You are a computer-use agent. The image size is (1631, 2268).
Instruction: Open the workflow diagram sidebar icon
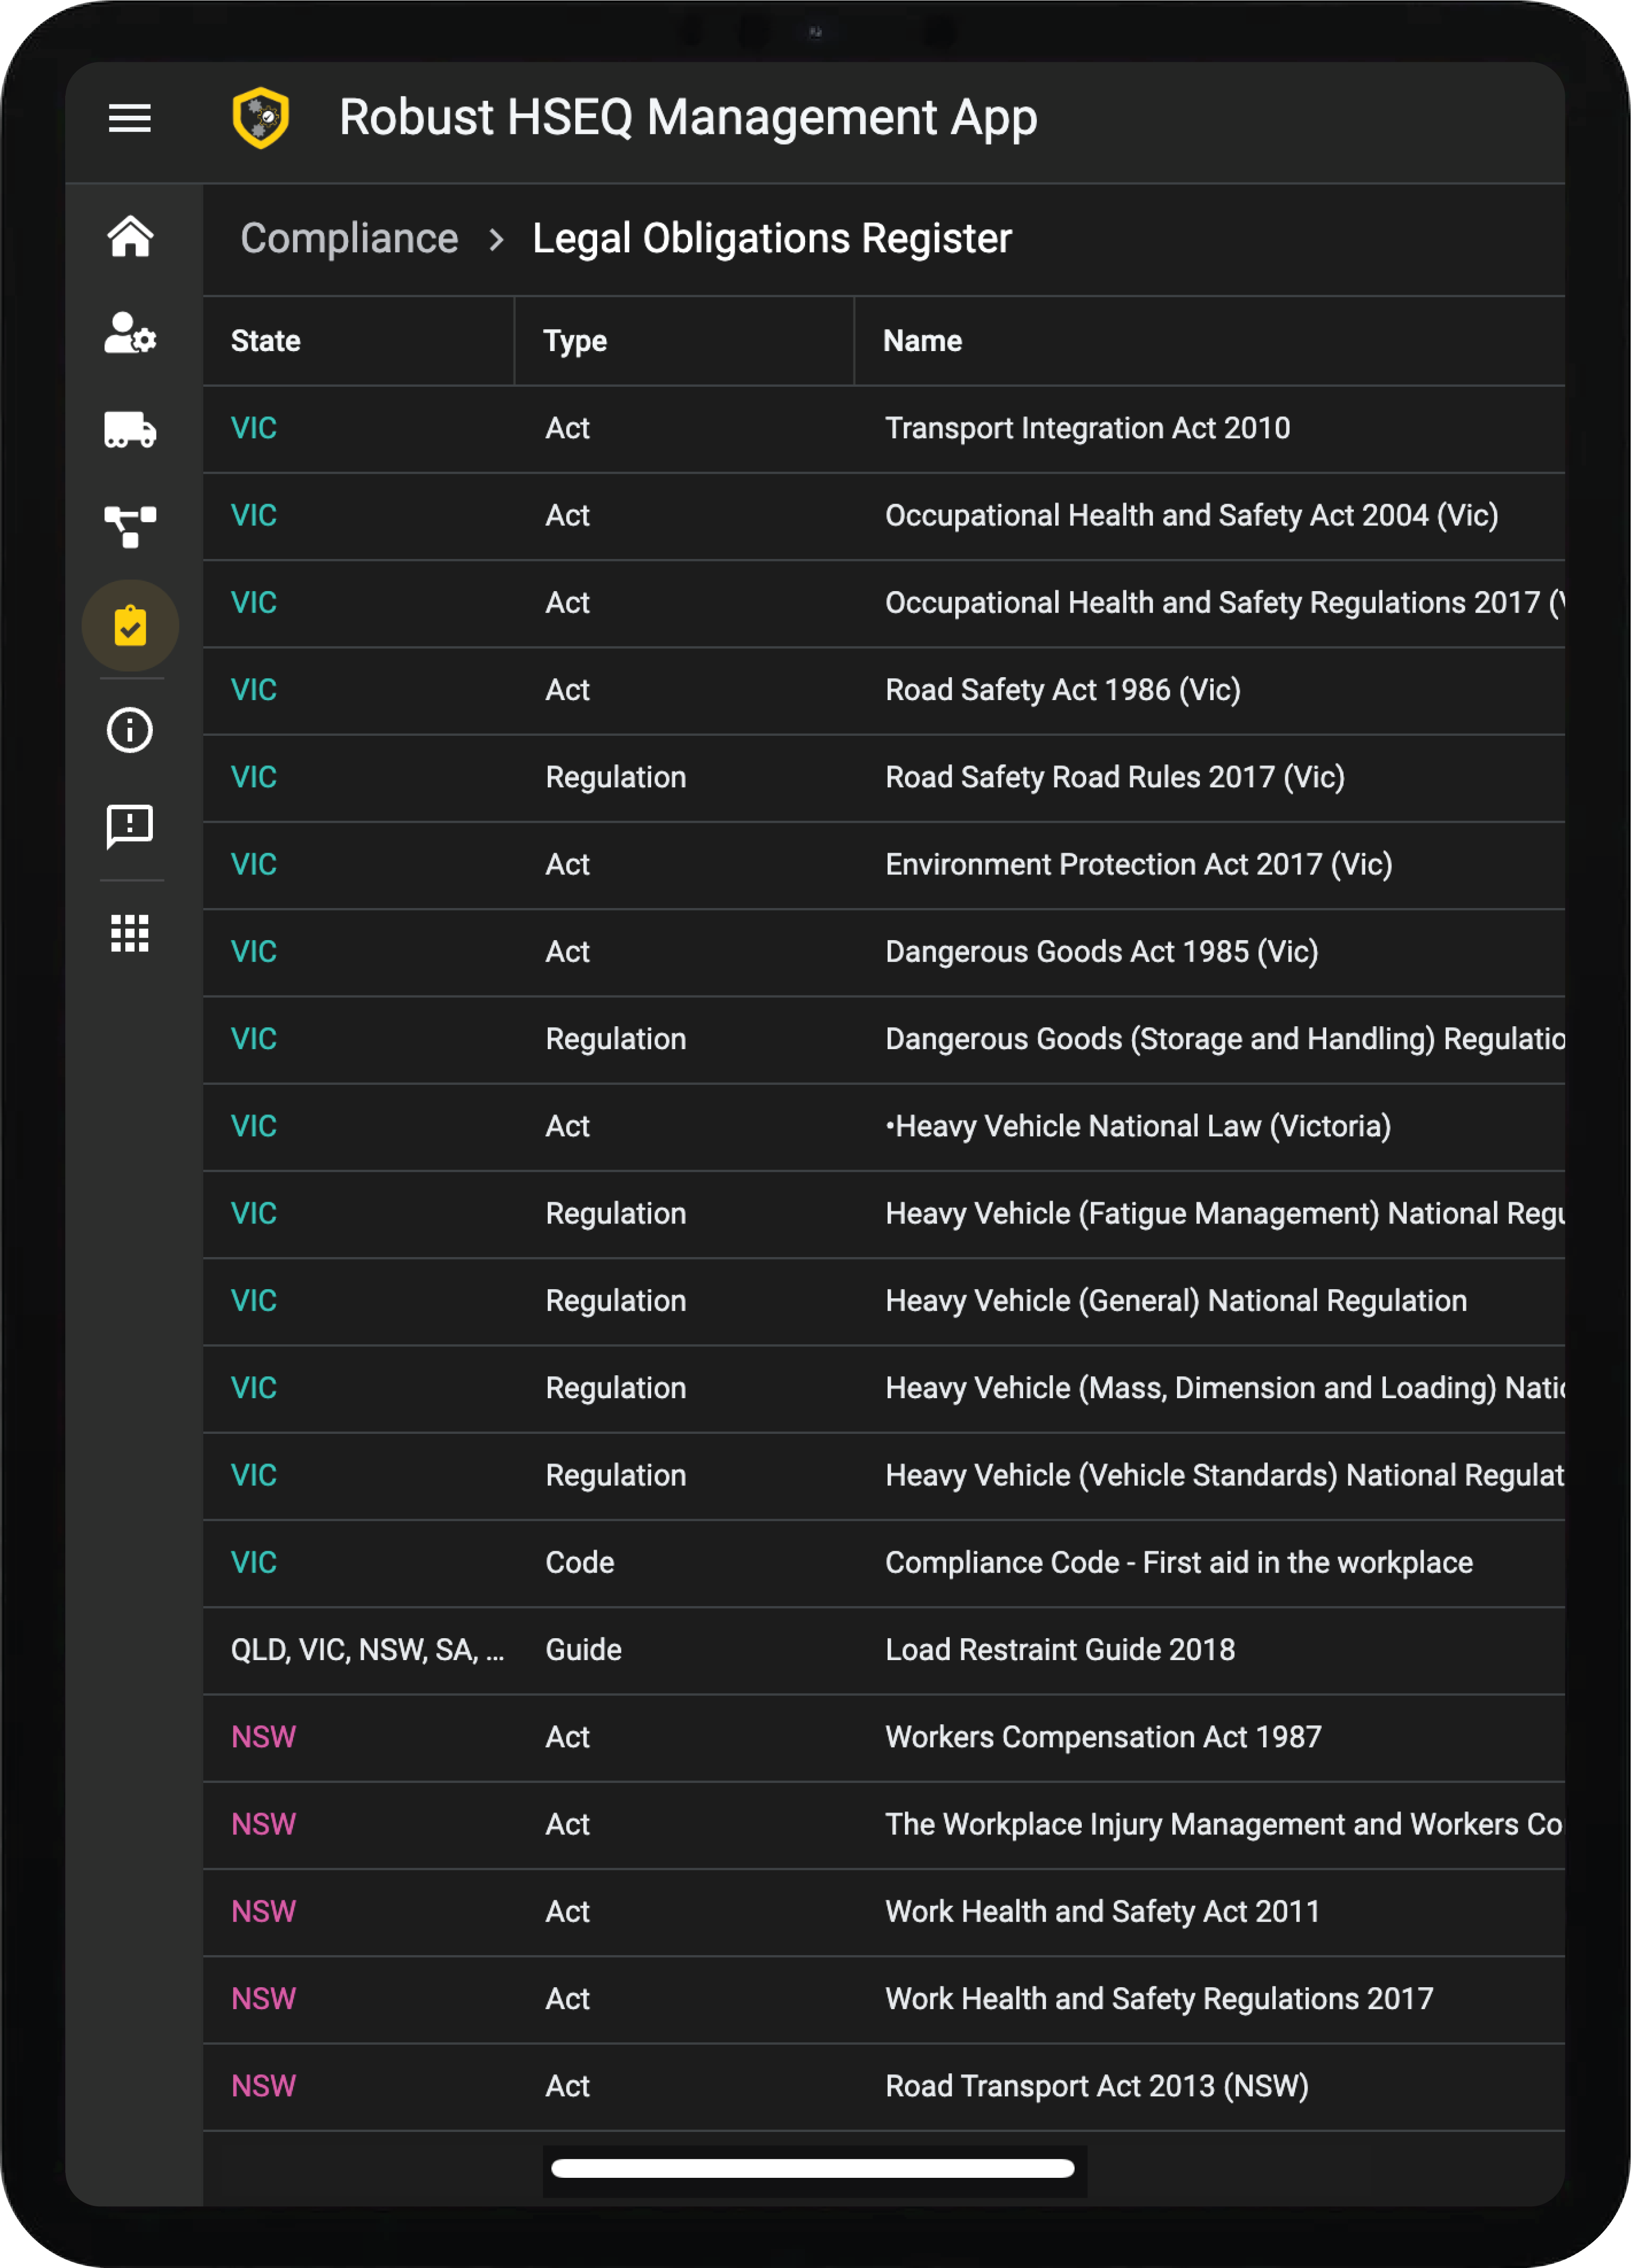pyautogui.click(x=130, y=526)
